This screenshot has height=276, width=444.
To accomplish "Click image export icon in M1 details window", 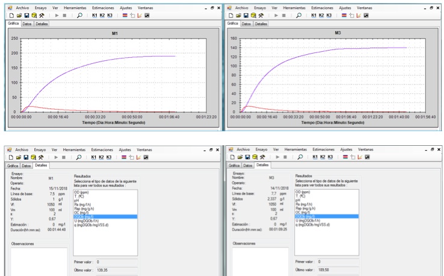I will coord(146,157).
